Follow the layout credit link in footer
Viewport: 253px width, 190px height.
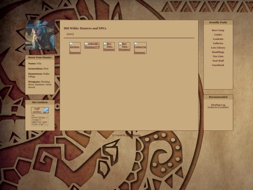pyautogui.click(x=133, y=135)
